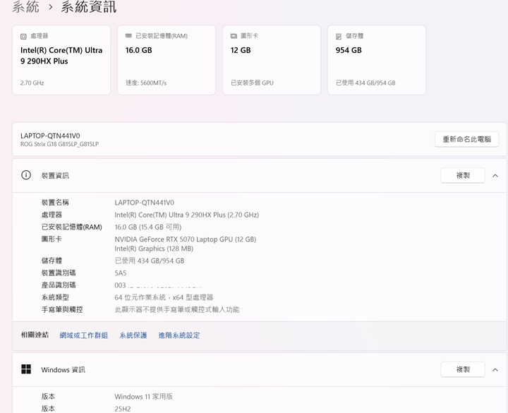Click 裝置資訊 section title
The width and height of the screenshot is (508, 413).
click(55, 175)
